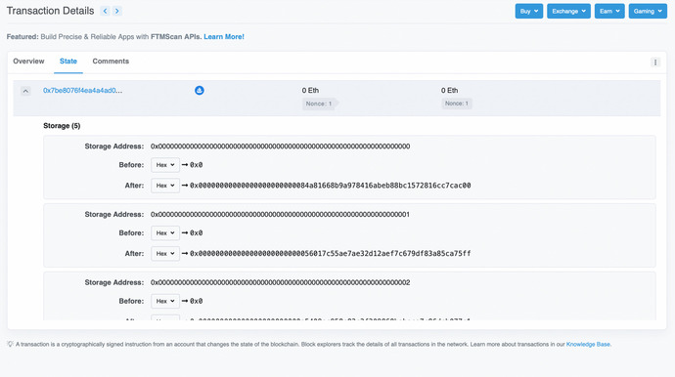Change Before format dropdown for storage address ending 0
Image resolution: width=675 pixels, height=377 pixels.
165,165
